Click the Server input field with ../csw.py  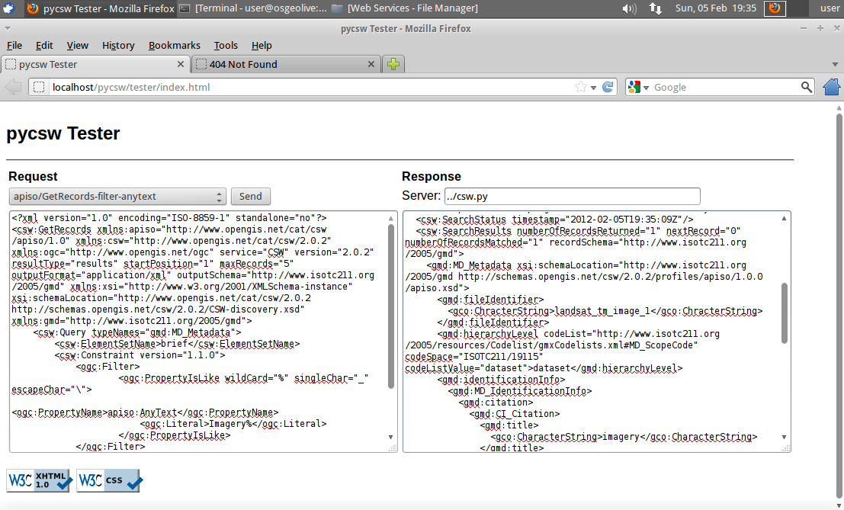572,196
